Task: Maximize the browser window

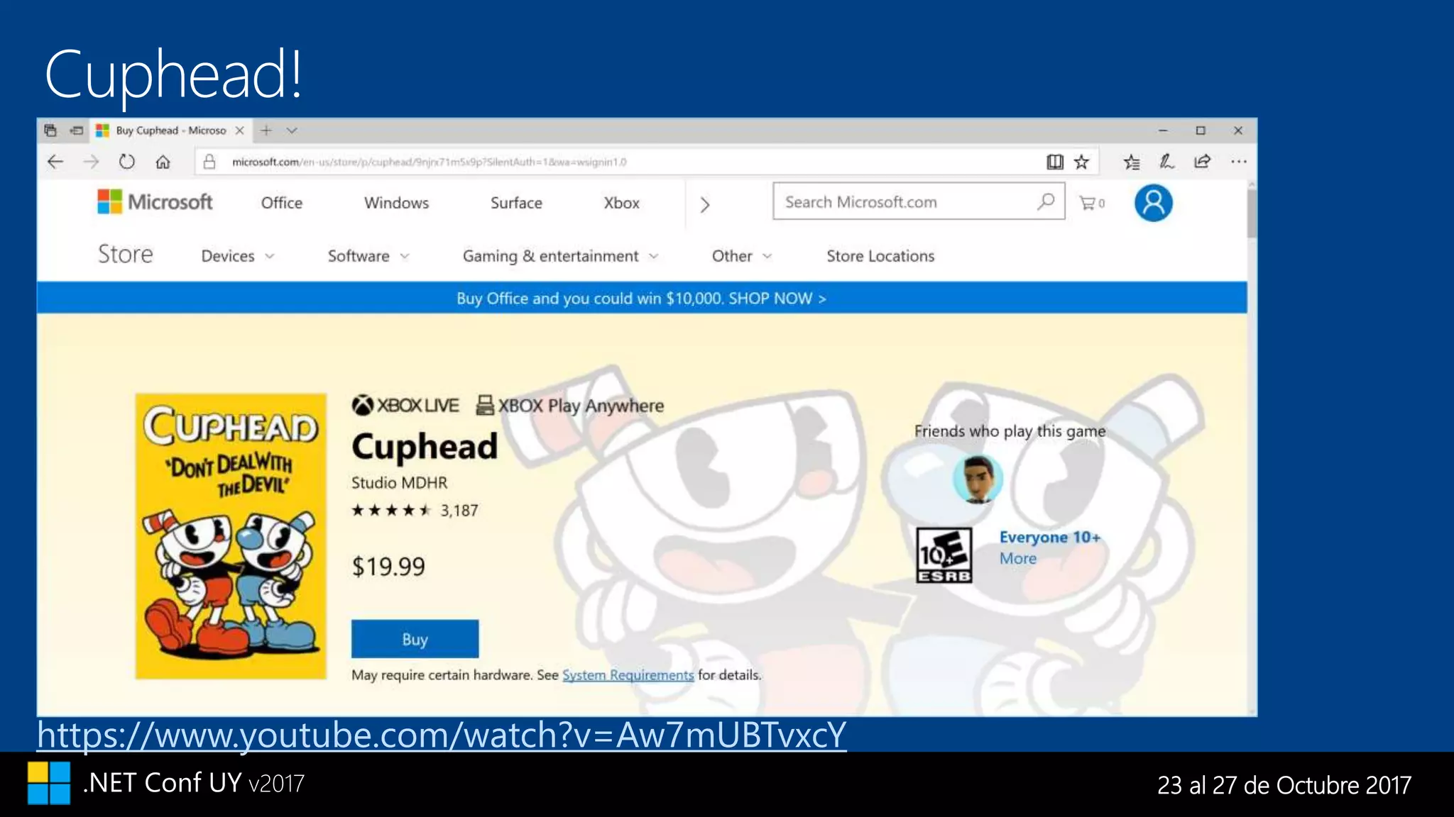Action: coord(1201,130)
